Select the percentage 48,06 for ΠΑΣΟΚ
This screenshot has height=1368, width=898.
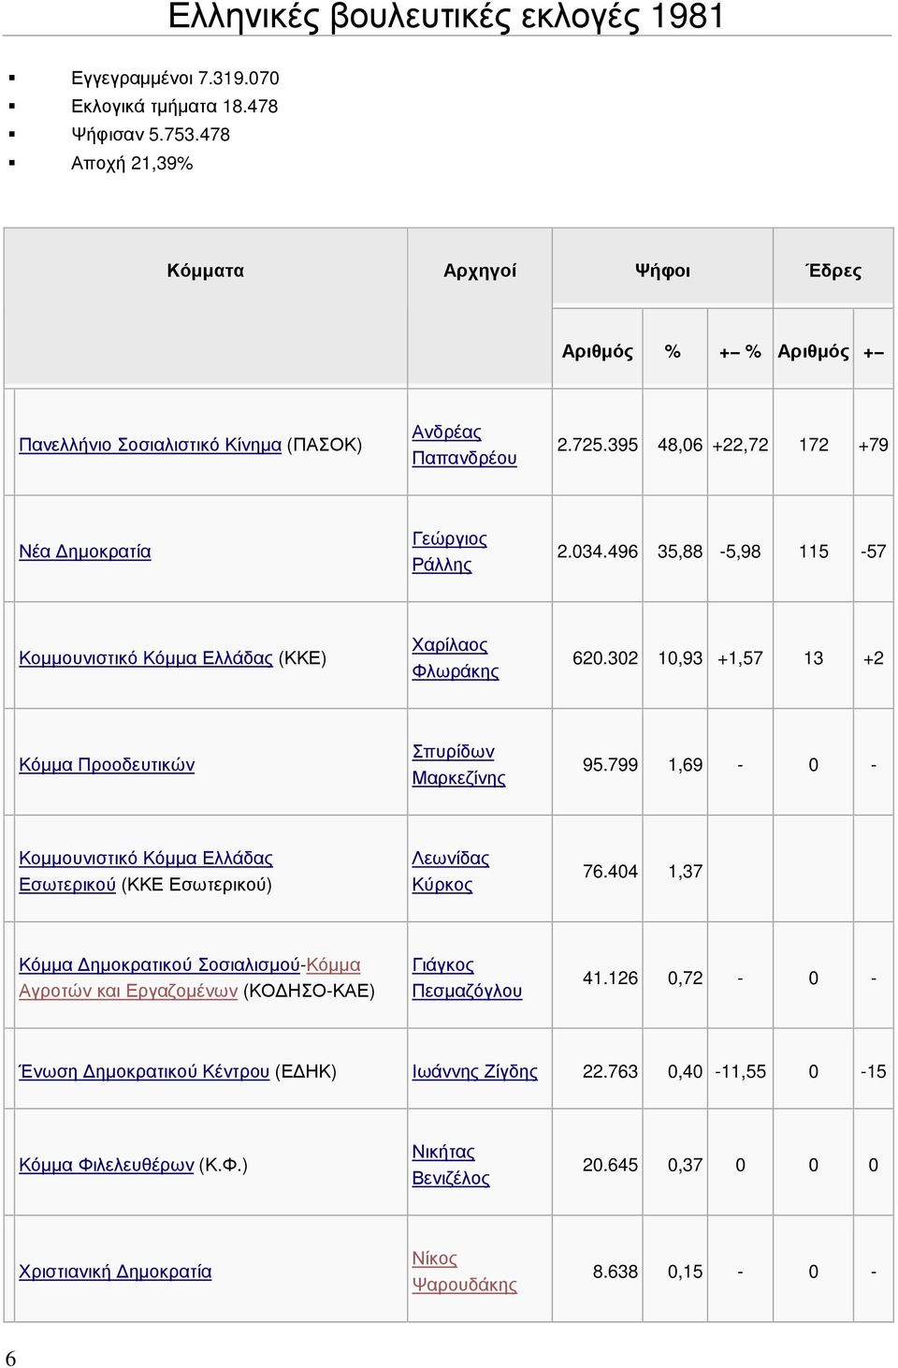[680, 445]
